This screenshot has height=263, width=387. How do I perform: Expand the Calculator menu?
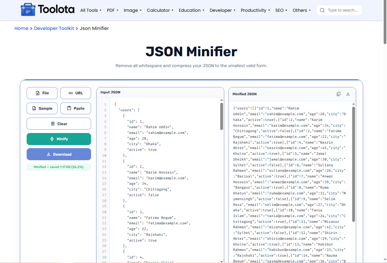(x=160, y=10)
